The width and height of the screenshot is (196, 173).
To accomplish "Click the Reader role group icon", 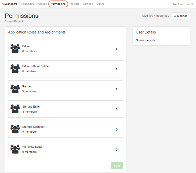I will (x=15, y=89).
